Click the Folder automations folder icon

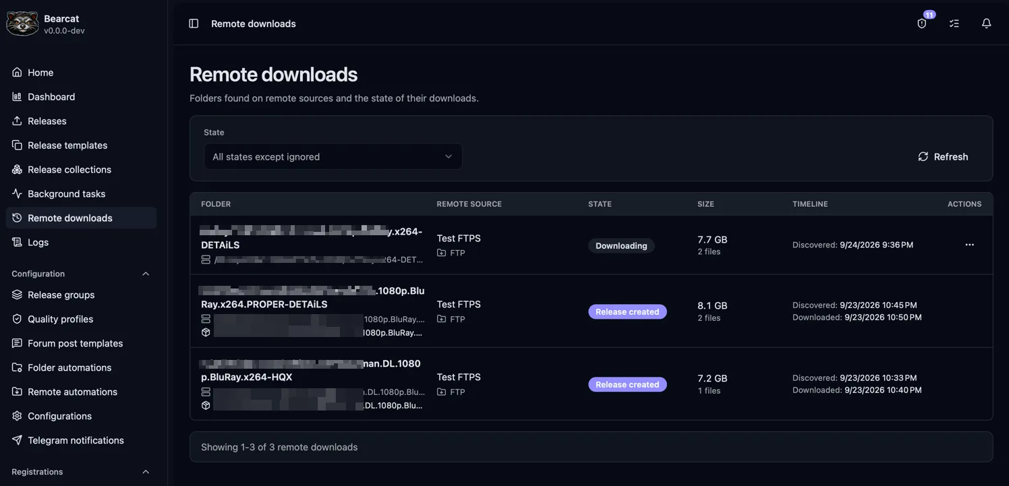18,367
